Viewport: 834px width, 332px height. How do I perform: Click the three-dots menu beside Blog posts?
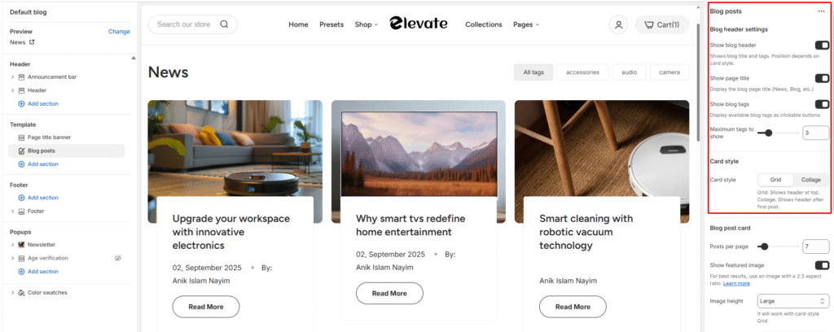821,11
